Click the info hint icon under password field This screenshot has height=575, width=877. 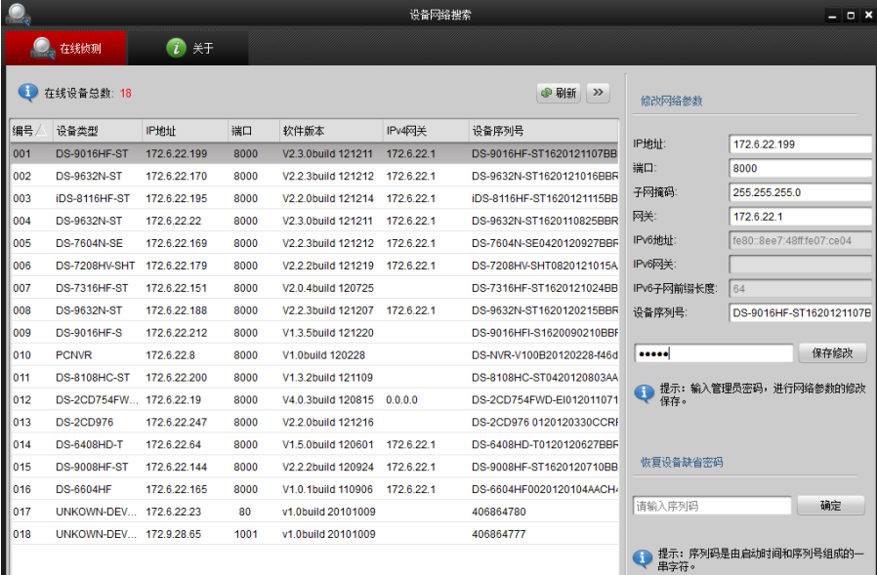tap(644, 393)
